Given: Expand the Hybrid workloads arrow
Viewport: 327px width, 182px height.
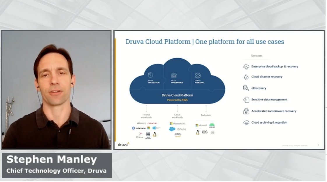Looking at the screenshot, I should point(146,108).
